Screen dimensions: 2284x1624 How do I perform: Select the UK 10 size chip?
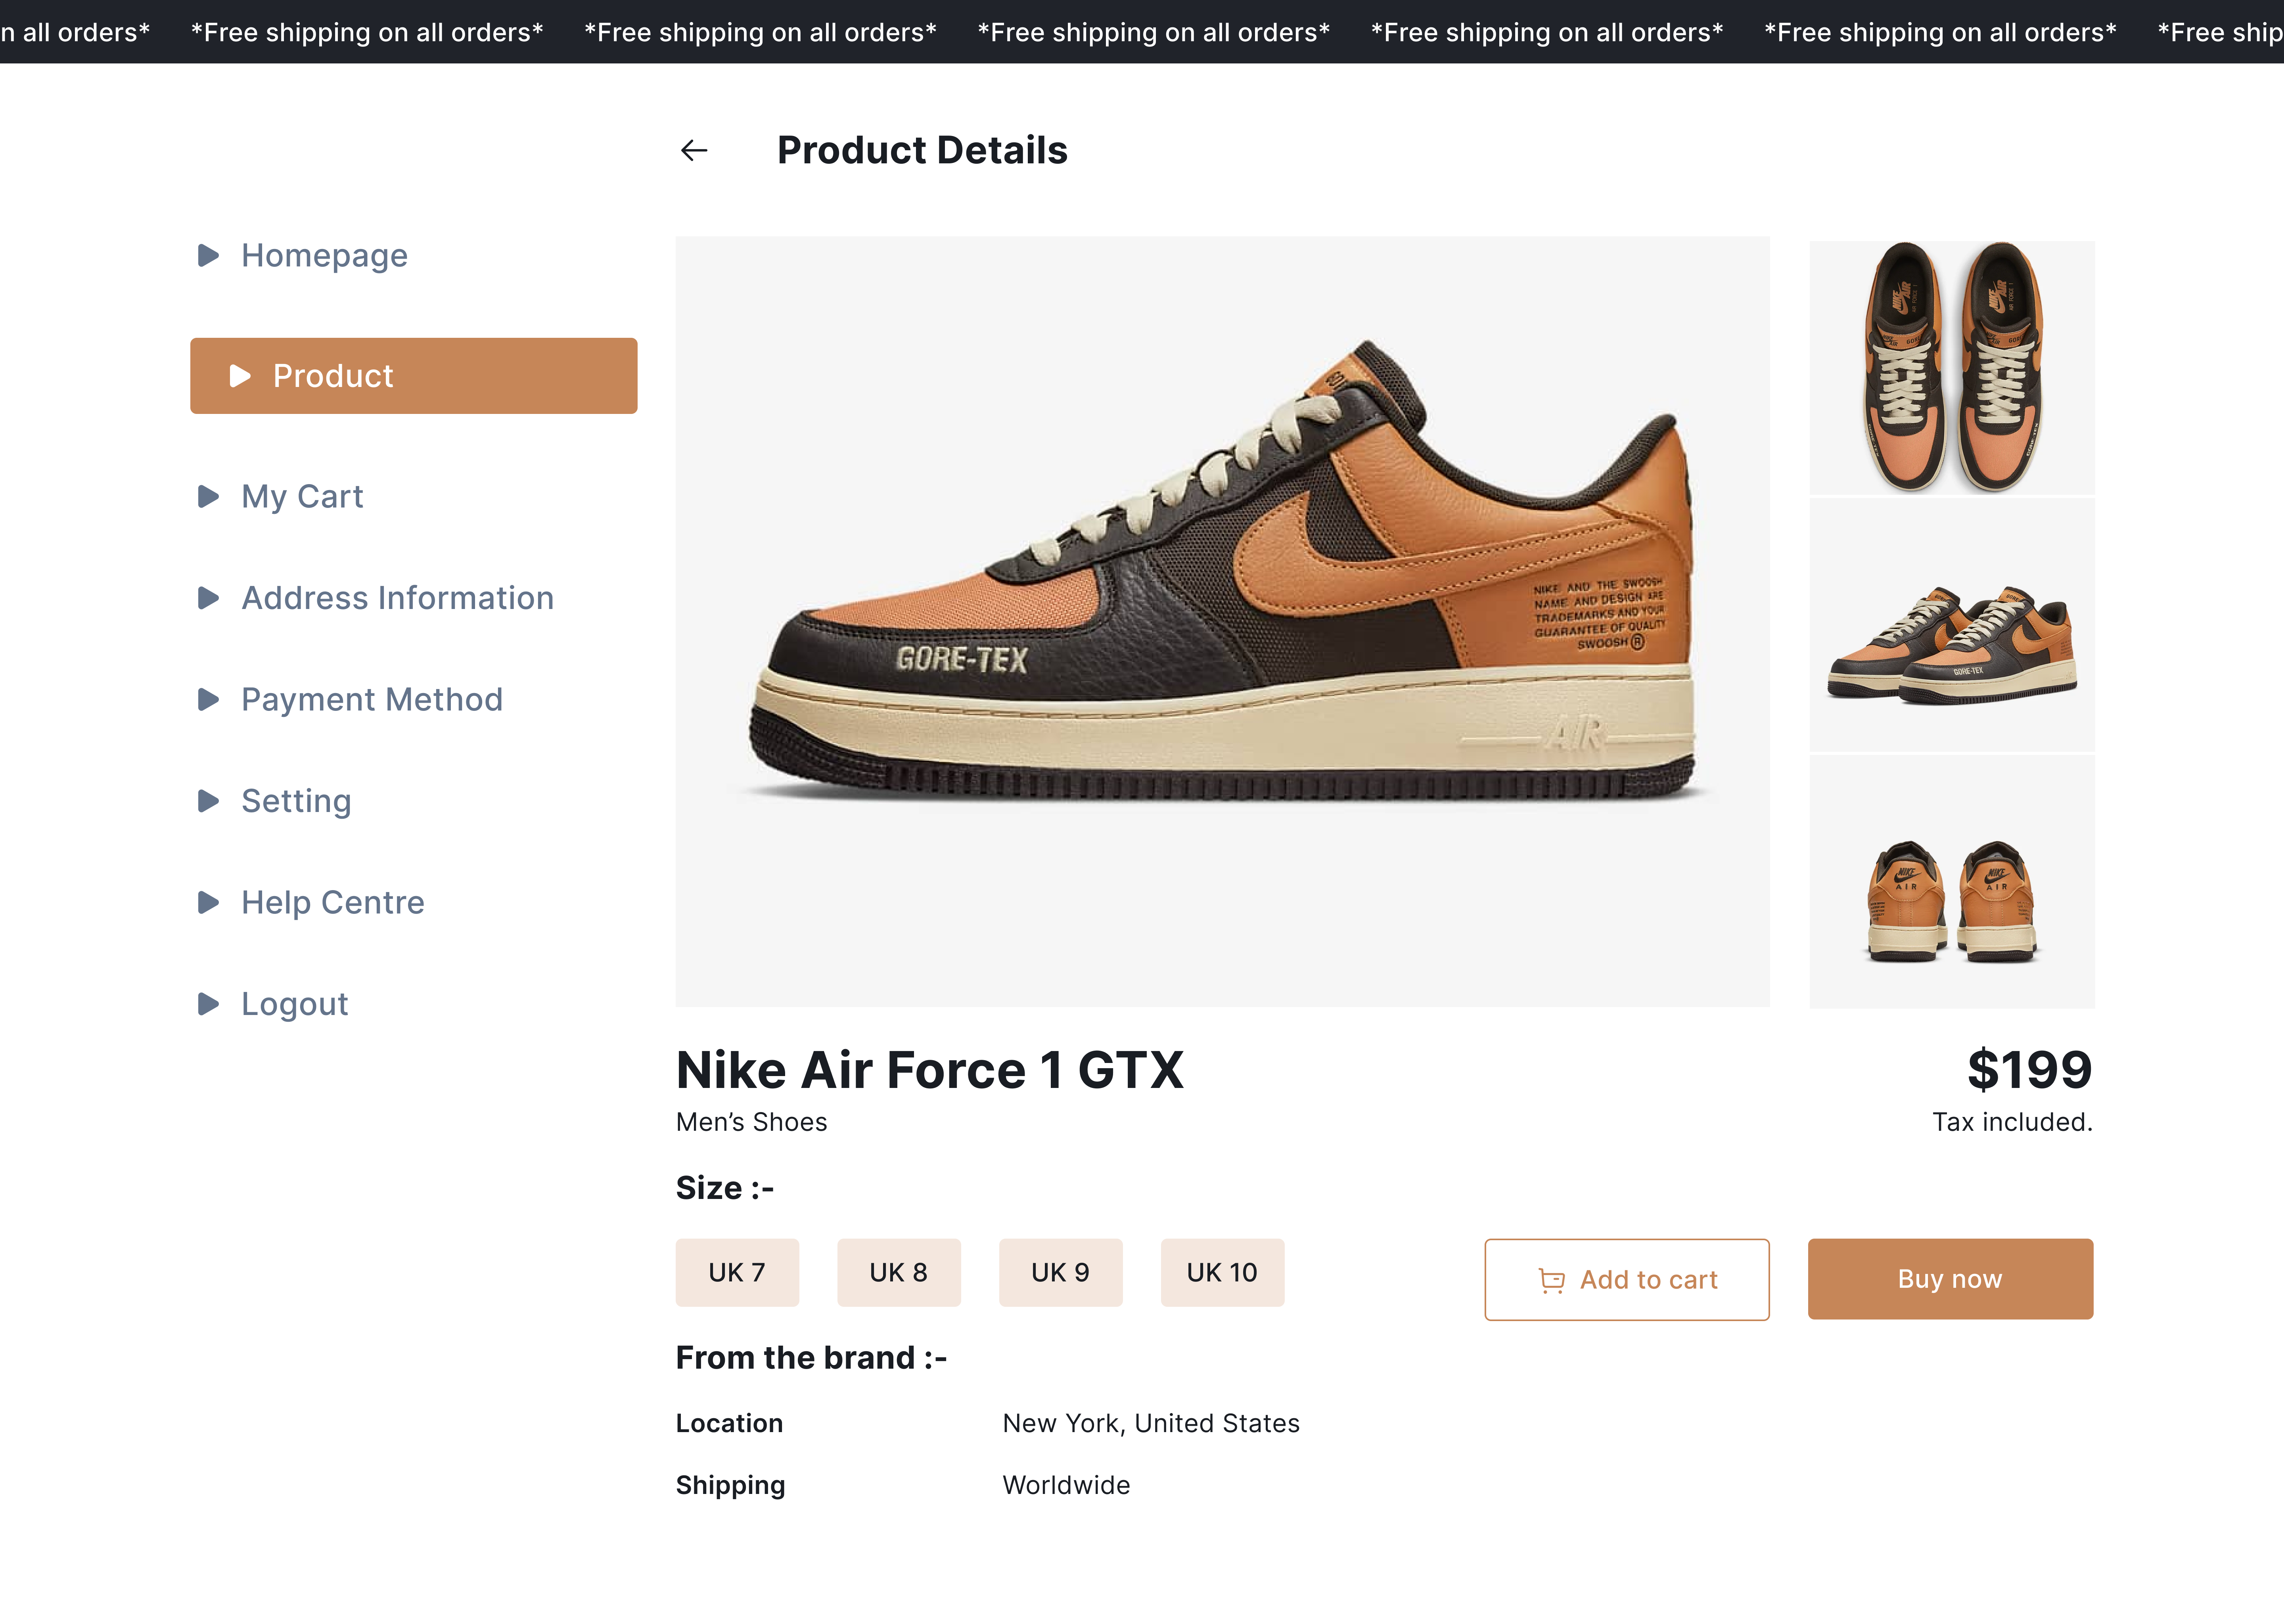tap(1222, 1273)
